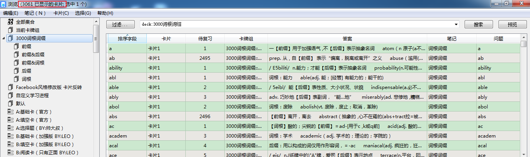Image resolution: width=530 pixels, height=157 pixels.
Task: Click the 自定义学习进程 deck icon
Action: click(x=11, y=95)
